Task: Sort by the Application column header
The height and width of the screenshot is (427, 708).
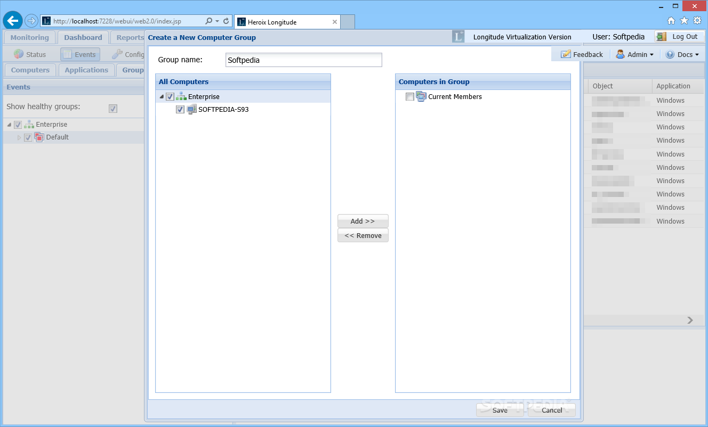Action: tap(679, 86)
